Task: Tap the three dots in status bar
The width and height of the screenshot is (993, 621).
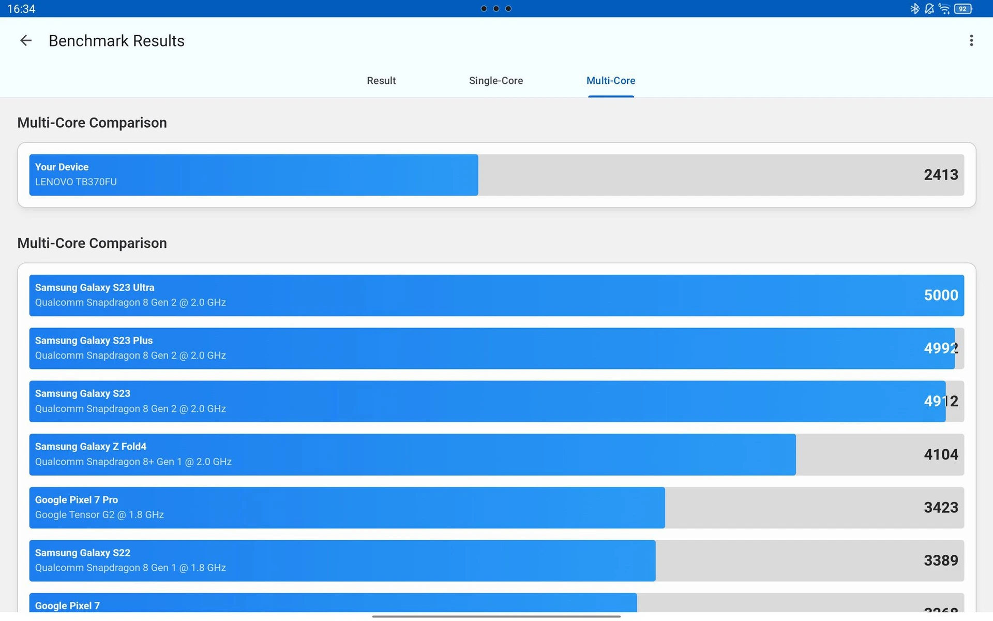Action: (x=496, y=8)
